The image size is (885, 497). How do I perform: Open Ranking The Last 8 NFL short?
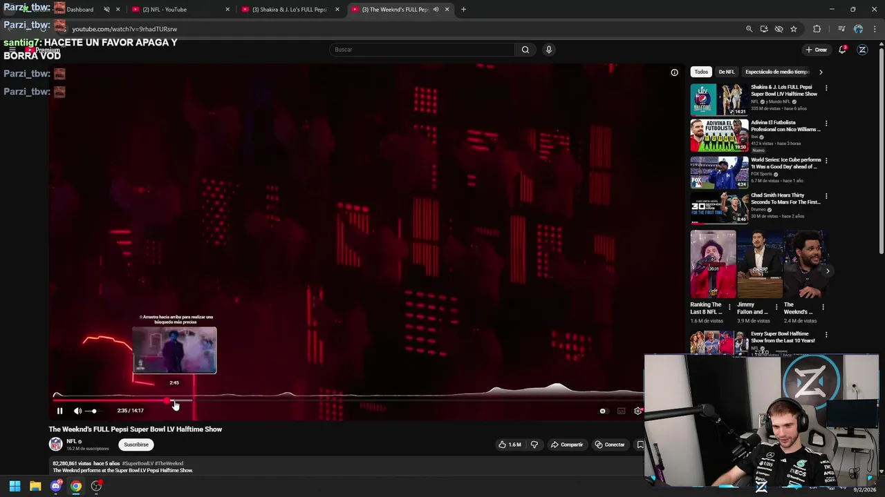pyautogui.click(x=713, y=264)
